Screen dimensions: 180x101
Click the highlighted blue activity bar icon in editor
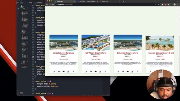pos(18,8)
